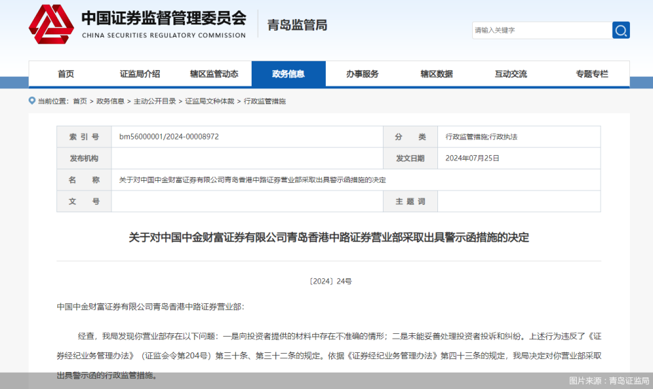Click the location pin icon in breadcrumb
The width and height of the screenshot is (653, 389).
pos(32,101)
